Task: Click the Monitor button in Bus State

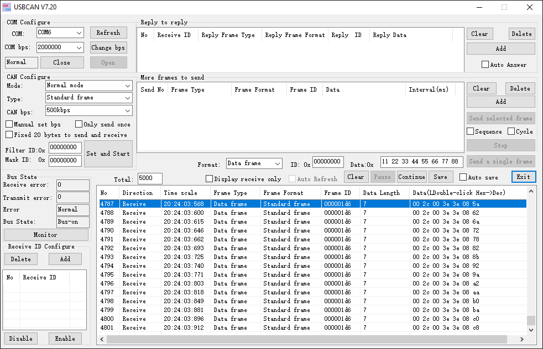Action: 45,235
